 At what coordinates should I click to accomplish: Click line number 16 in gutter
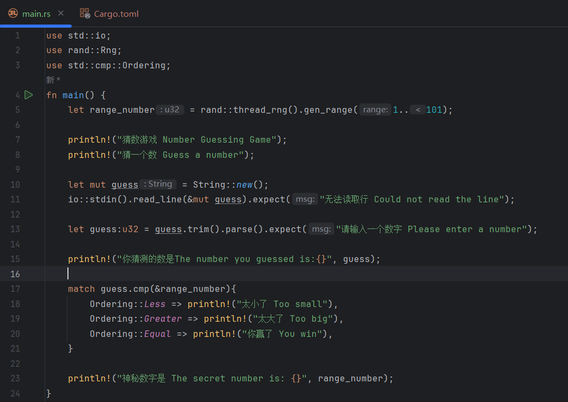point(15,274)
